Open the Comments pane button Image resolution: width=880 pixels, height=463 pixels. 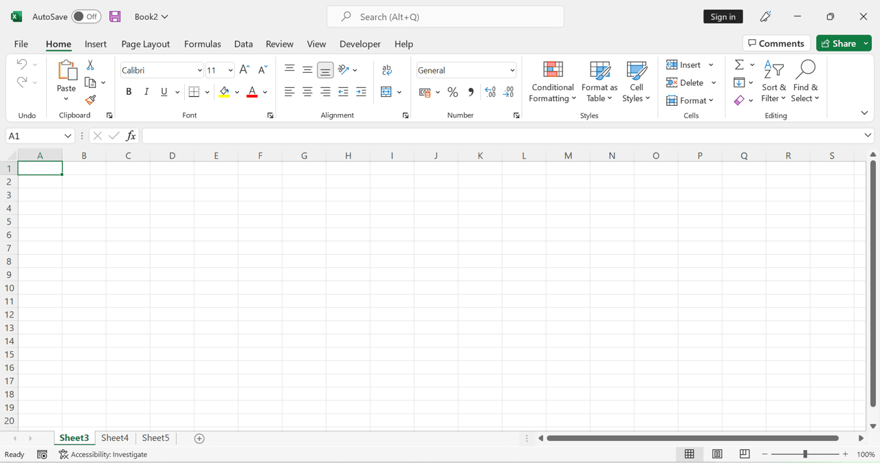[x=776, y=43]
